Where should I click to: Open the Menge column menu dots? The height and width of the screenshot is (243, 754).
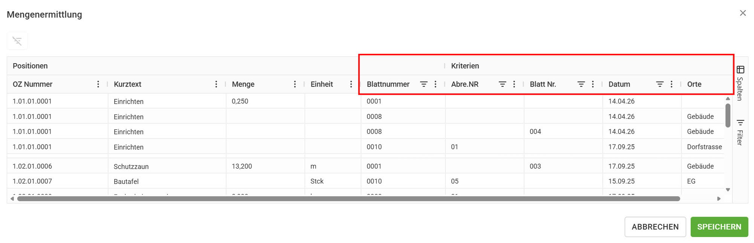295,84
